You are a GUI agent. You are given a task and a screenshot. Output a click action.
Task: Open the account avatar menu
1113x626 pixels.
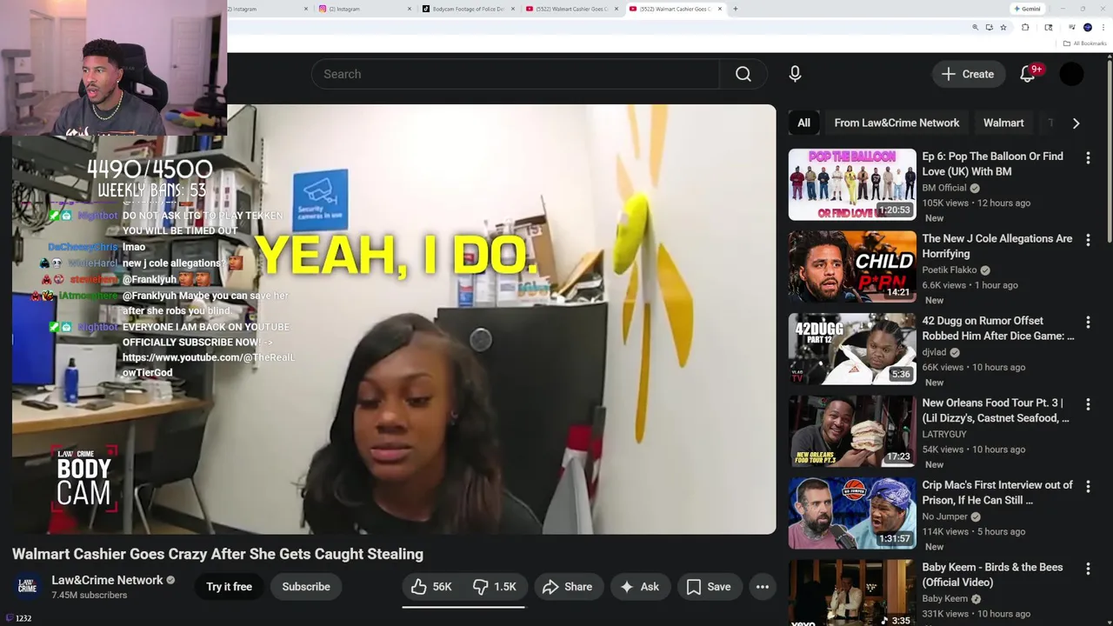[x=1071, y=74]
